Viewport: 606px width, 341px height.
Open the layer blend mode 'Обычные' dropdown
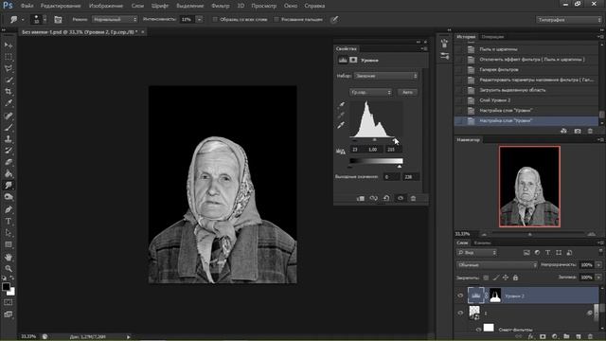tap(497, 265)
